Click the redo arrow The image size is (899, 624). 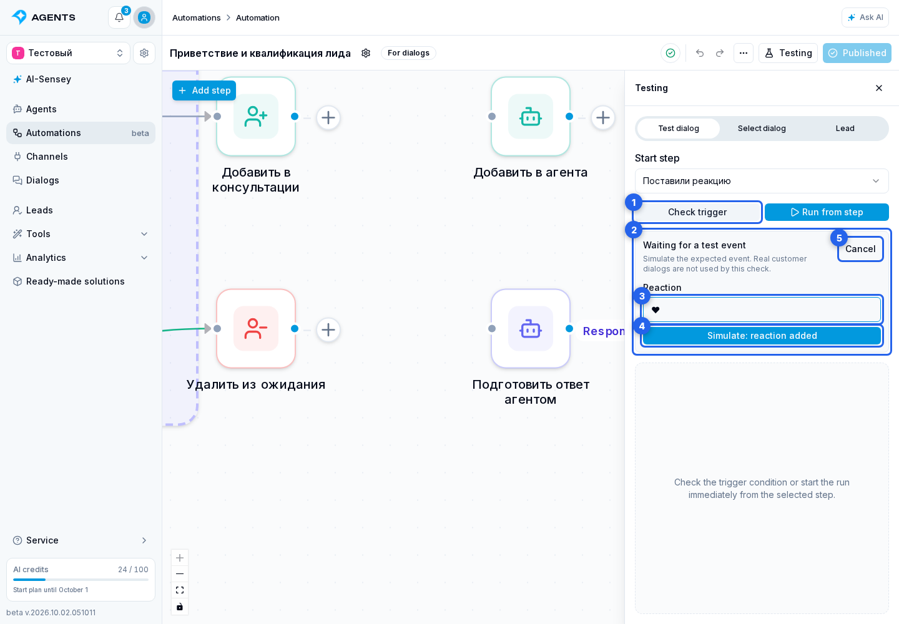tap(720, 53)
